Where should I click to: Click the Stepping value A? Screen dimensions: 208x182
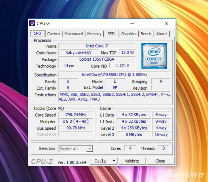161,81
